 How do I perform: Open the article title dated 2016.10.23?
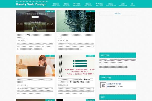coord(75,36)
